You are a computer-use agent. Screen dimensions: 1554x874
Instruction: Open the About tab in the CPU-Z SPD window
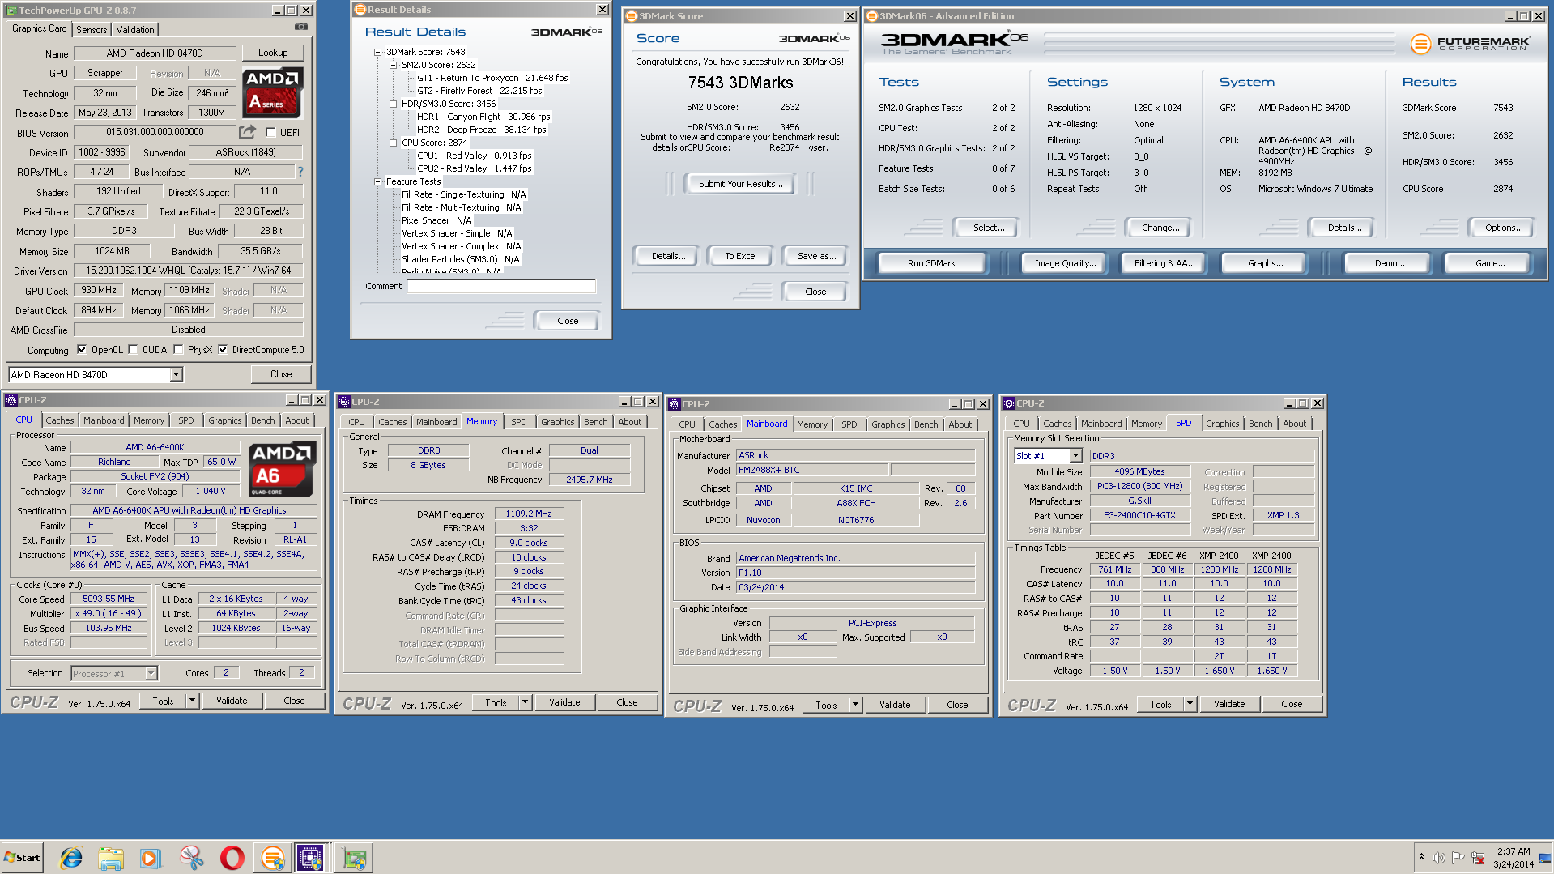pos(1295,424)
